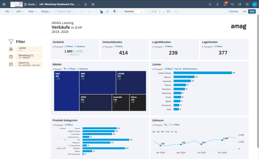Open the File menu

click(x=9, y=12)
